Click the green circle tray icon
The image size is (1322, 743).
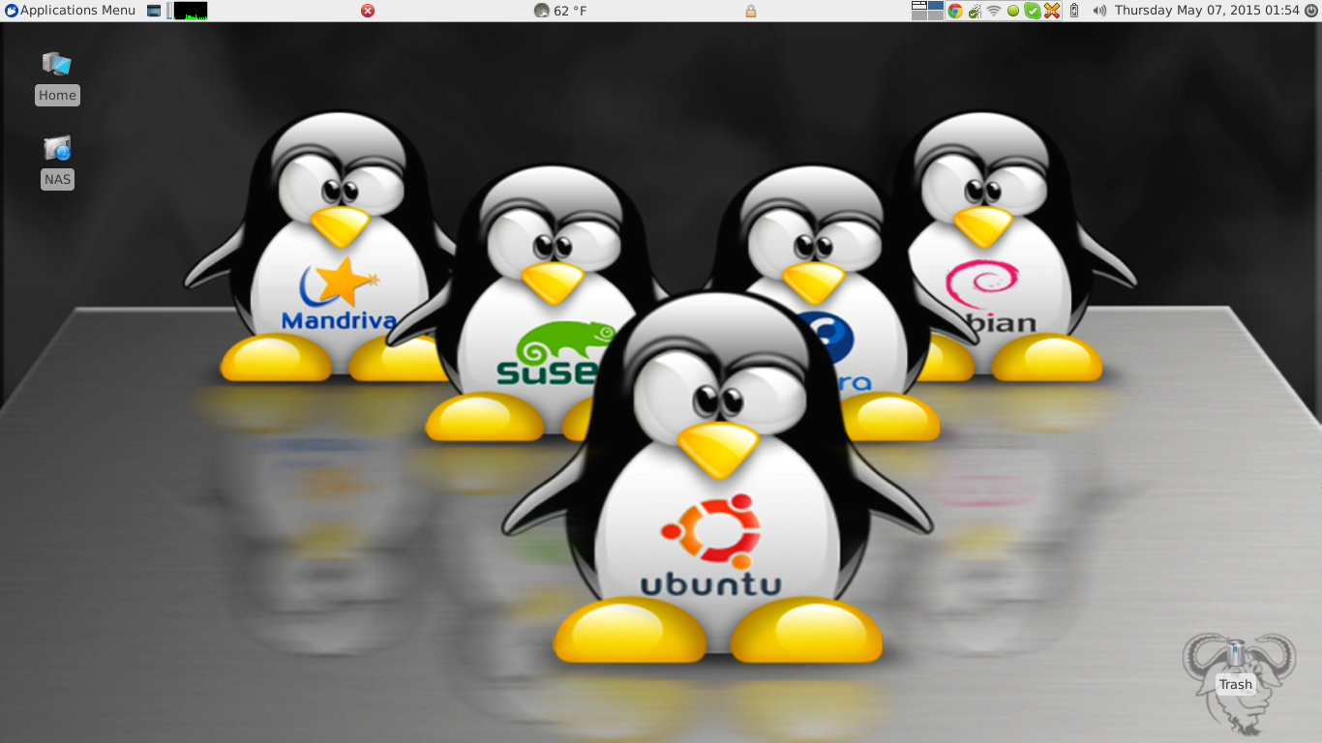pos(1013,11)
